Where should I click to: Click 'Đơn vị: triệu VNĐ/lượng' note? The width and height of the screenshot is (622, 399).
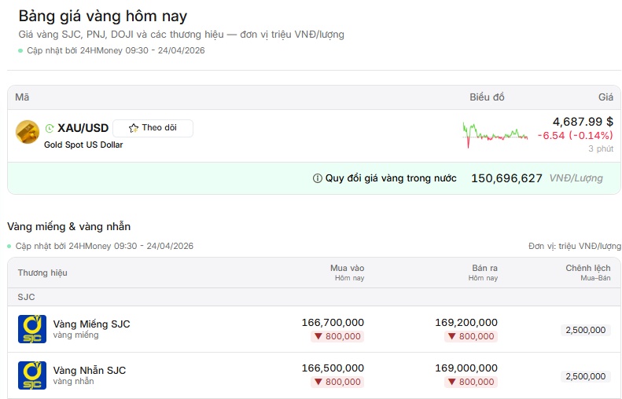point(575,246)
